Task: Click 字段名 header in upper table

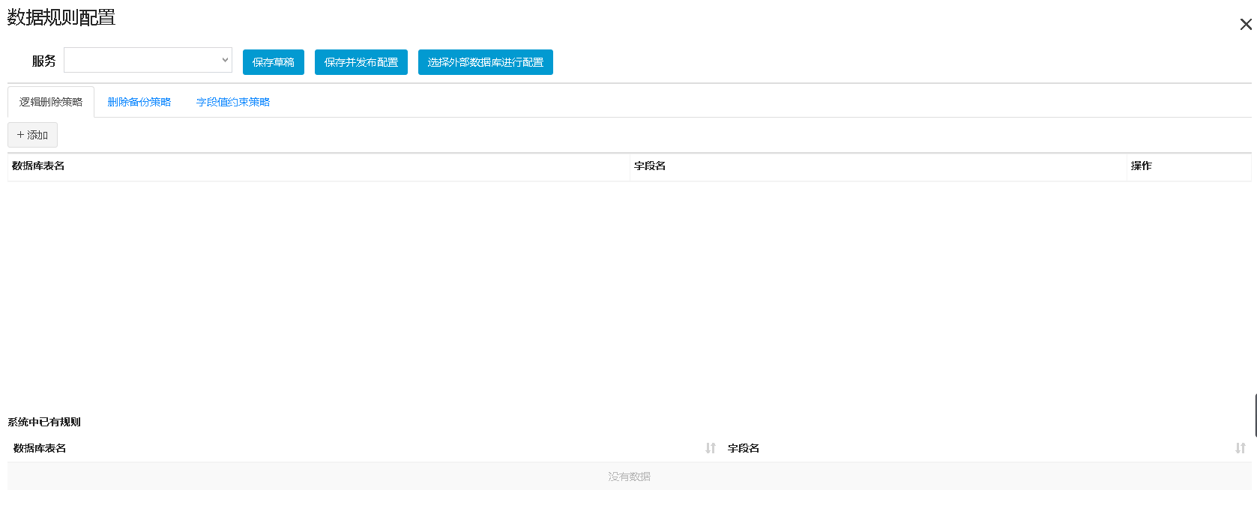Action: tap(650, 166)
